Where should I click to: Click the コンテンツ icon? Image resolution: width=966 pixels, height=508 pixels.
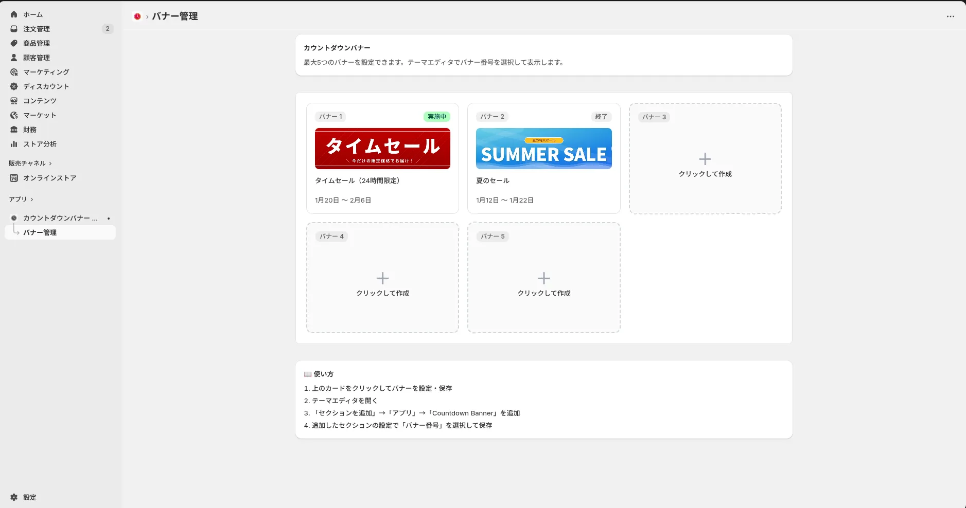tap(13, 100)
